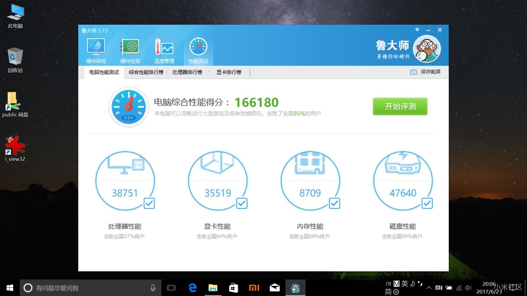Click the disk performance circle 47640
Screen dimensions: 527x296
point(403,181)
